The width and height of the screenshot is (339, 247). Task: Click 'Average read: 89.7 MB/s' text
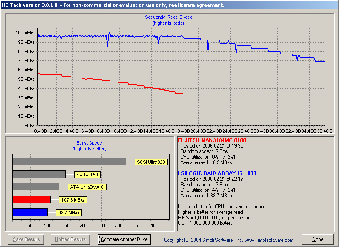click(x=206, y=196)
